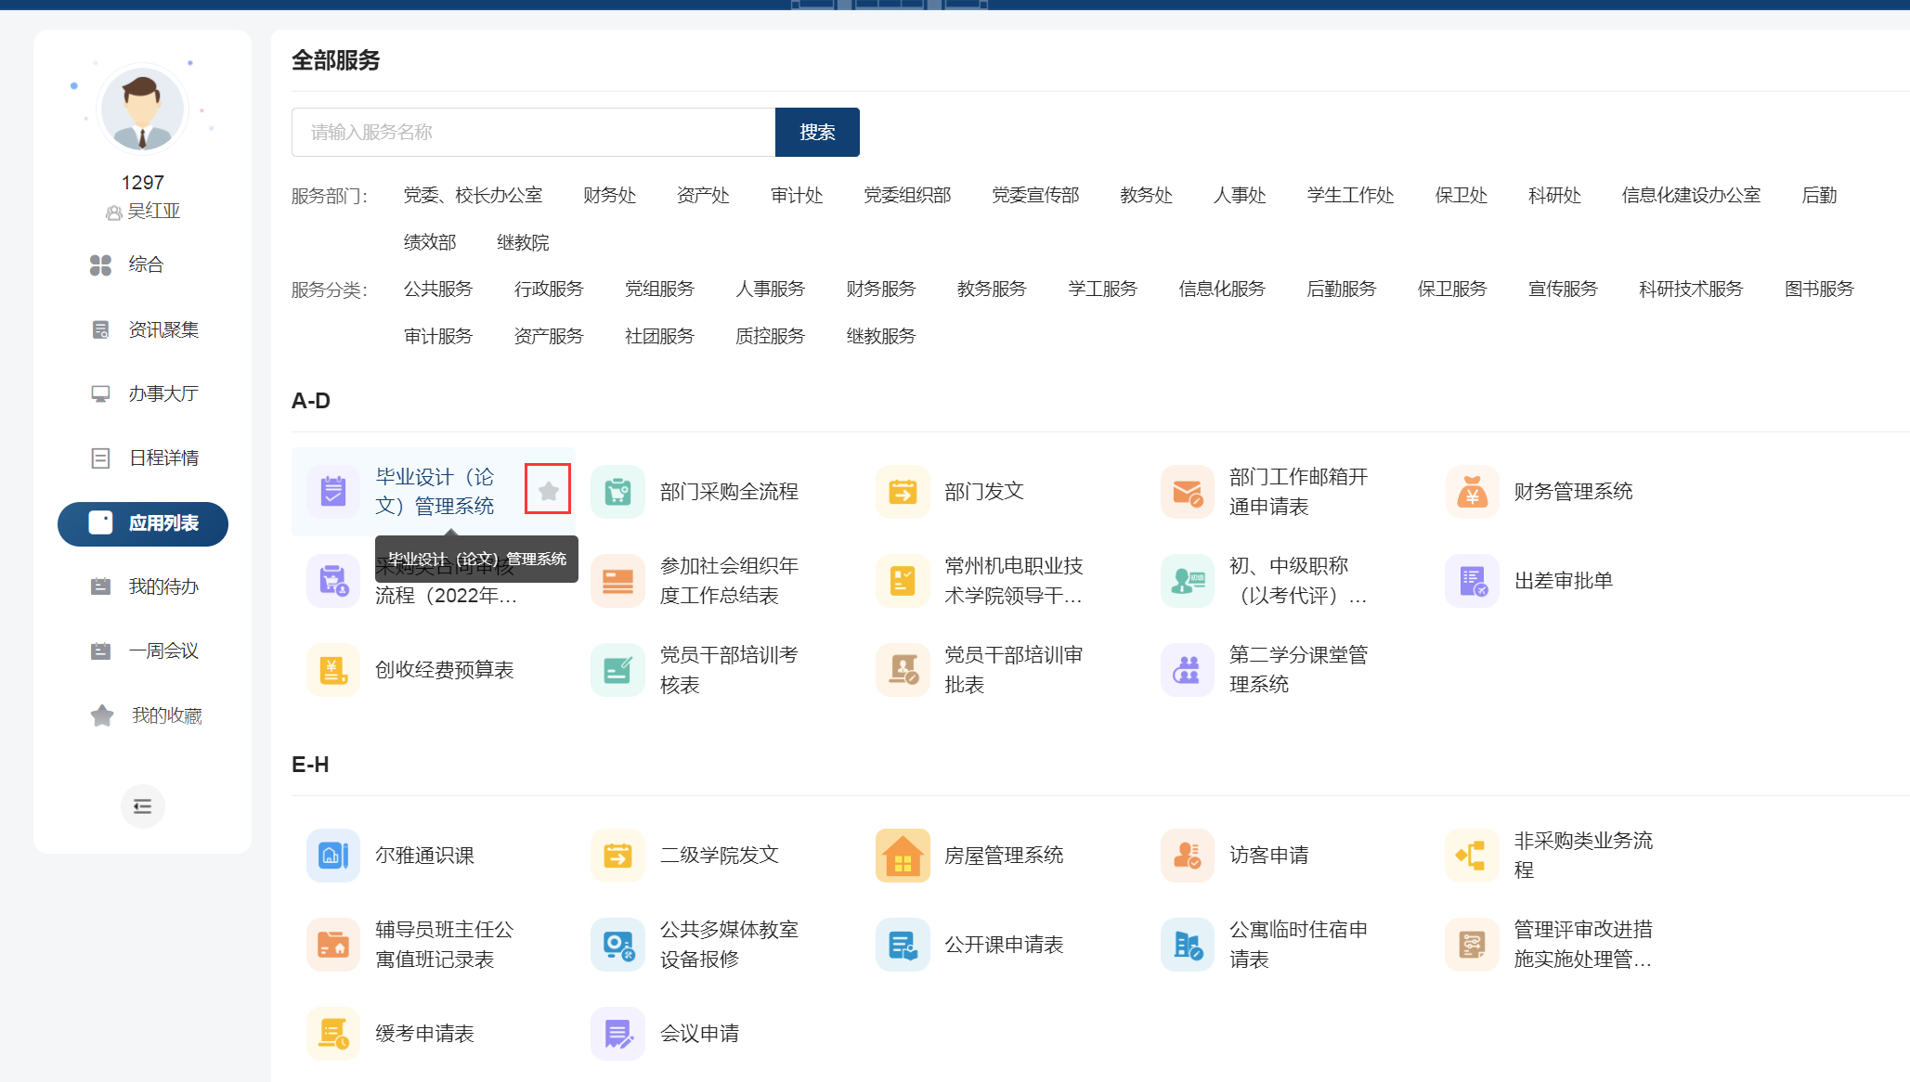Open 出差审批单 form icon
This screenshot has width=1910, height=1082.
click(1472, 581)
